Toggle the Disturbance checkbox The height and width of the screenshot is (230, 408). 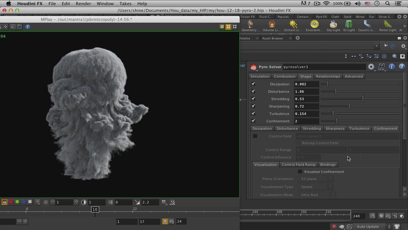pos(253,91)
